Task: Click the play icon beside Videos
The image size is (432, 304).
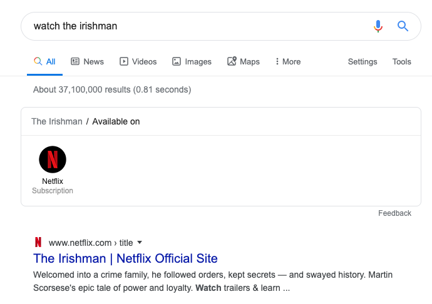Action: click(x=124, y=61)
